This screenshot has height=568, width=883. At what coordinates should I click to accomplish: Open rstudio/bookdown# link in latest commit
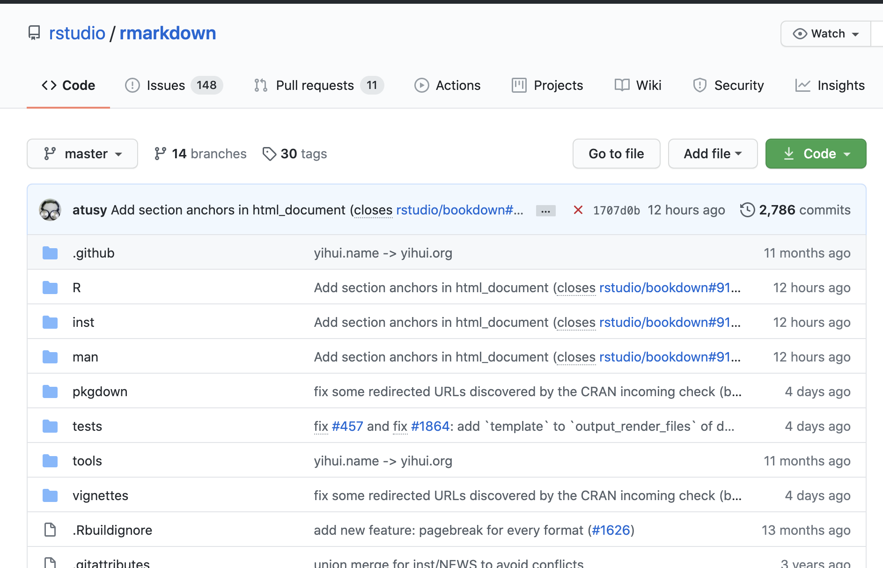460,210
